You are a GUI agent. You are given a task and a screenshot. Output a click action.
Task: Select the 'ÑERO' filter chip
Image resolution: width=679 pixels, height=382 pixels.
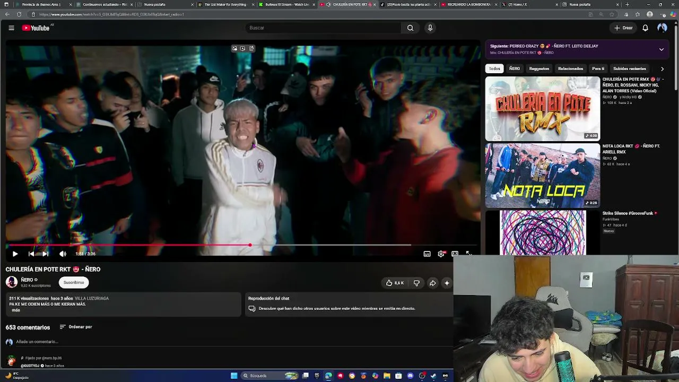(515, 68)
